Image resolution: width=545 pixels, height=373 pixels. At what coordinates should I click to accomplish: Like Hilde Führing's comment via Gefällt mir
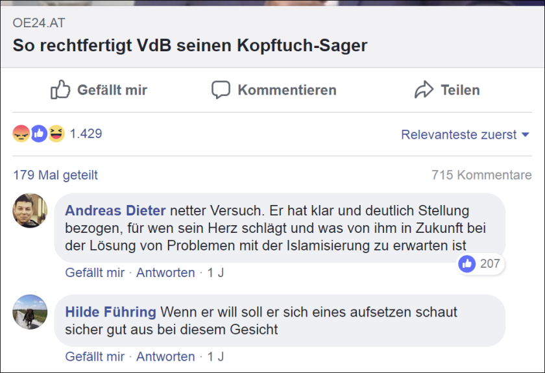(x=95, y=357)
